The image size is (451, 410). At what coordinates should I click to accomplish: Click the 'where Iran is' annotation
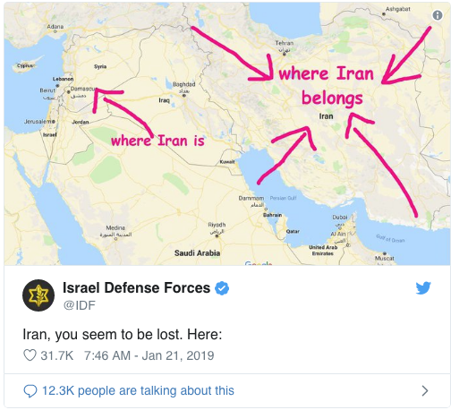coord(157,141)
